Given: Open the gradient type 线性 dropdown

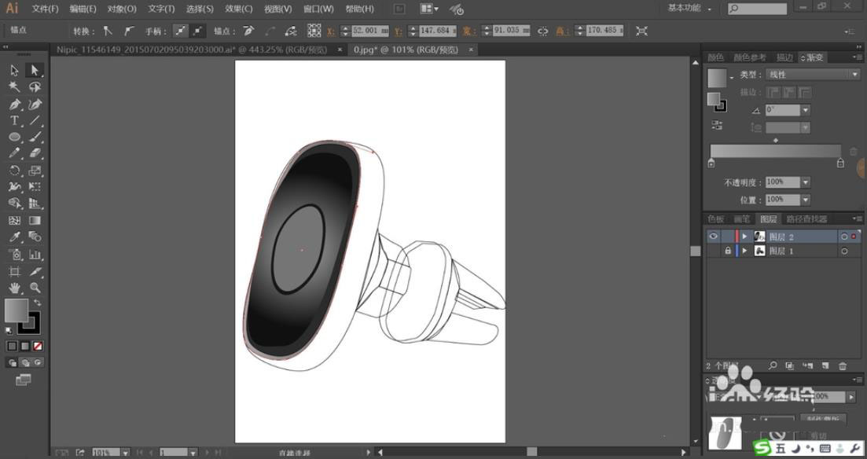Looking at the screenshot, I should [812, 75].
